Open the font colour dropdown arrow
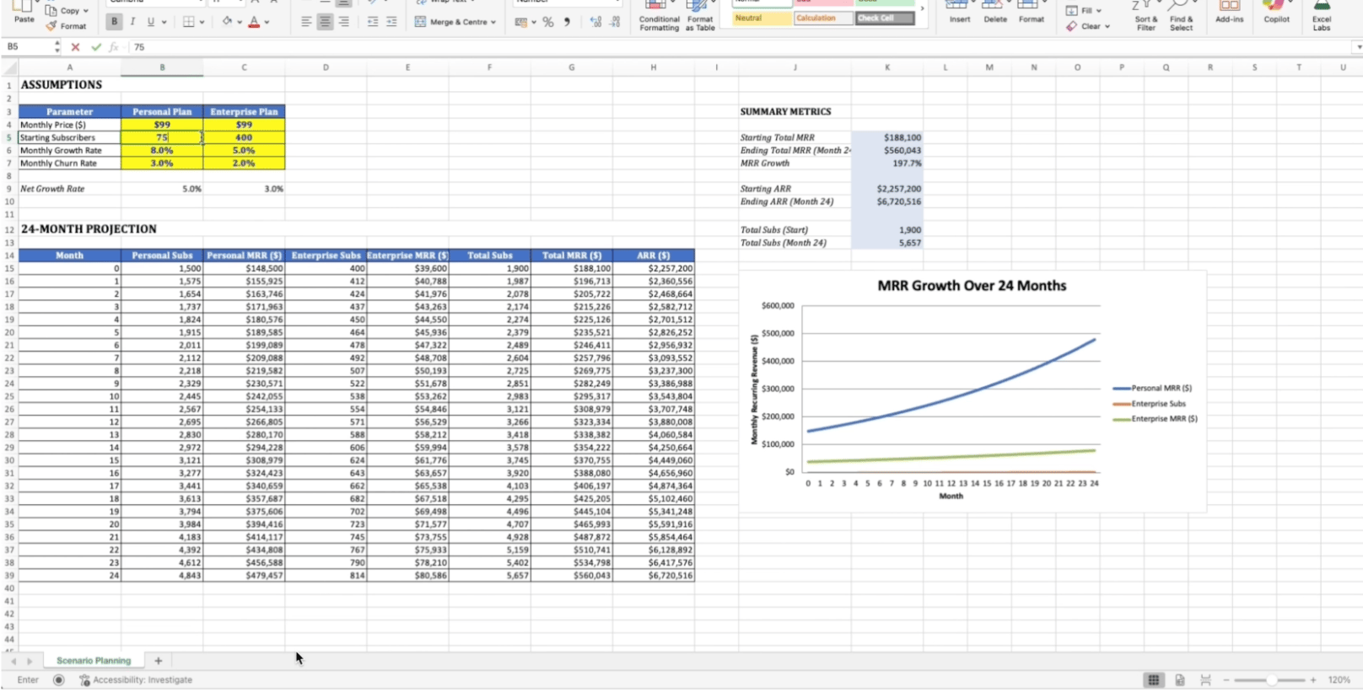 267,23
